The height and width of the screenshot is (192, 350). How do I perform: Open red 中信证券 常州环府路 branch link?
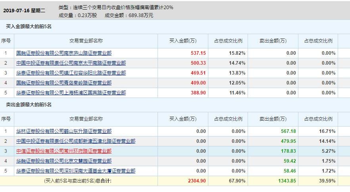[64, 151]
